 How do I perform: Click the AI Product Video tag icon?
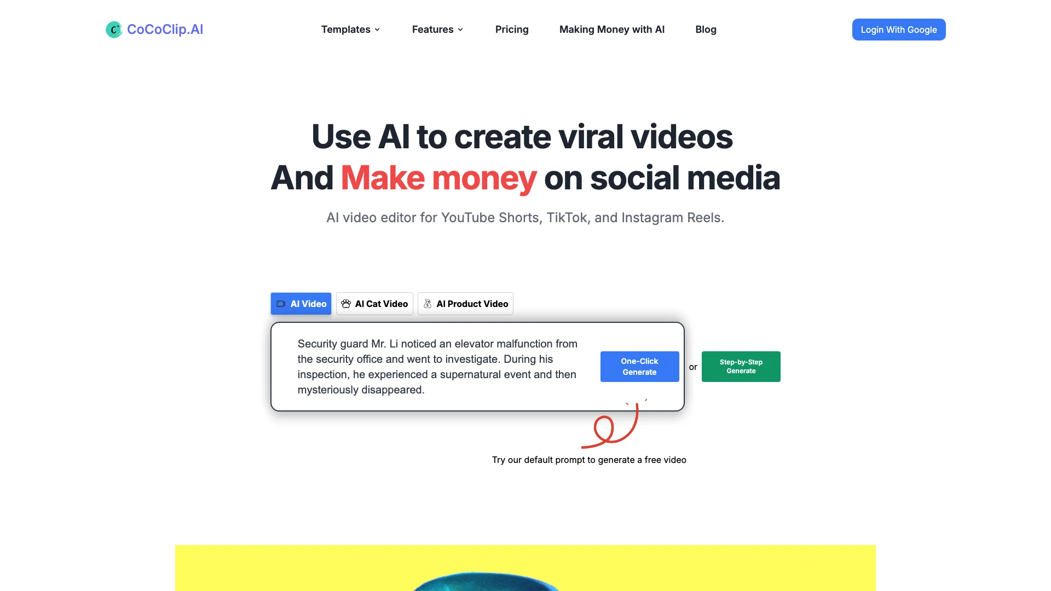tap(428, 303)
